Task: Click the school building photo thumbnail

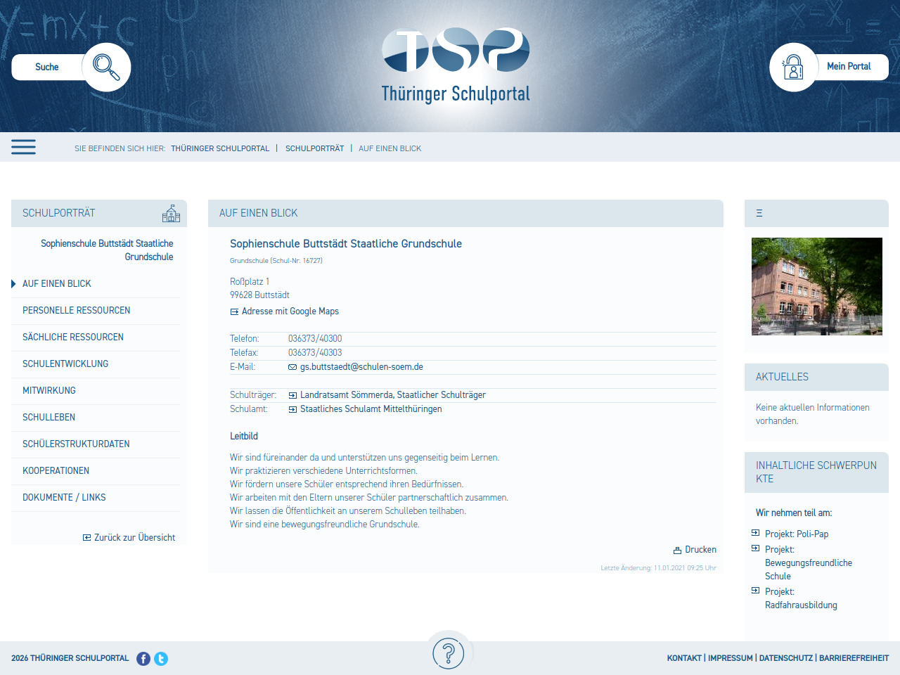Action: 816,286
